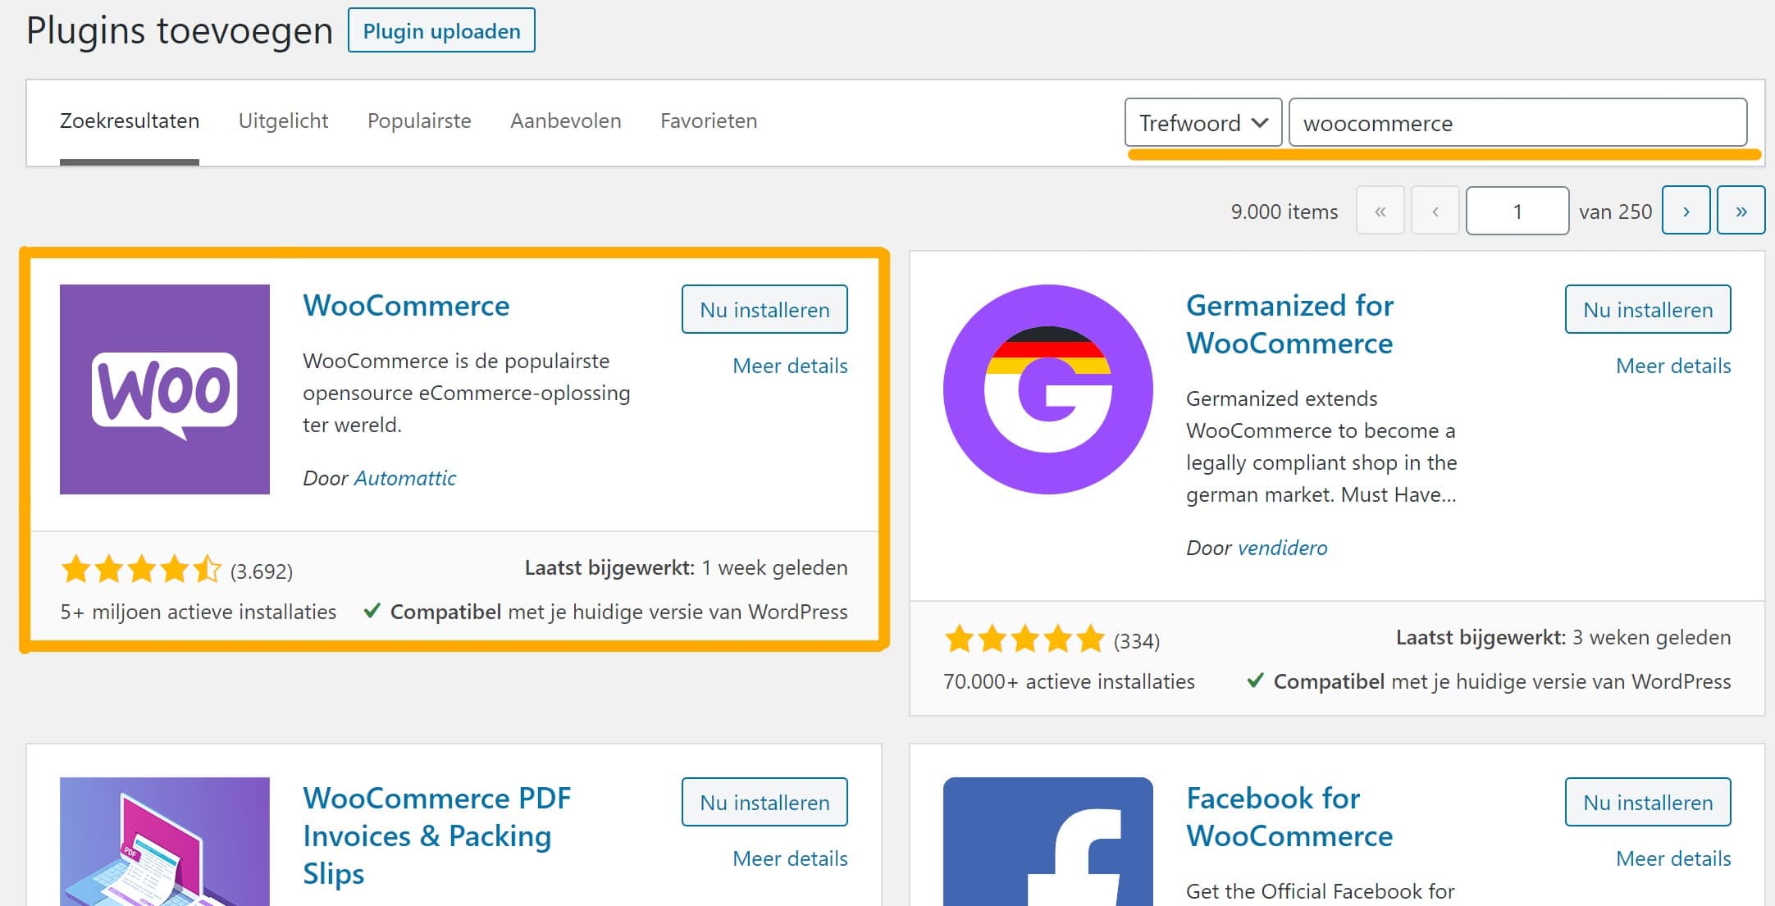The image size is (1775, 906).
Task: Go to next page of plugin results
Action: (x=1686, y=211)
